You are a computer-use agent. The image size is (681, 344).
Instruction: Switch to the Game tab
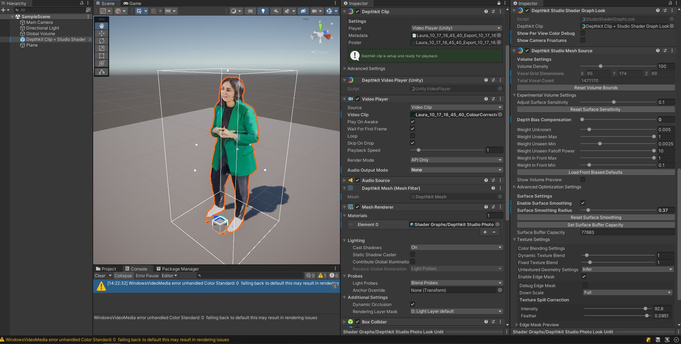coord(132,4)
